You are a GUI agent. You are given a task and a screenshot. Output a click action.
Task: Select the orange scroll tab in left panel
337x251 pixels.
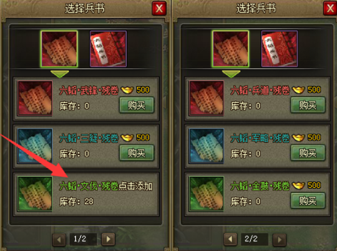pyautogui.click(x=59, y=49)
